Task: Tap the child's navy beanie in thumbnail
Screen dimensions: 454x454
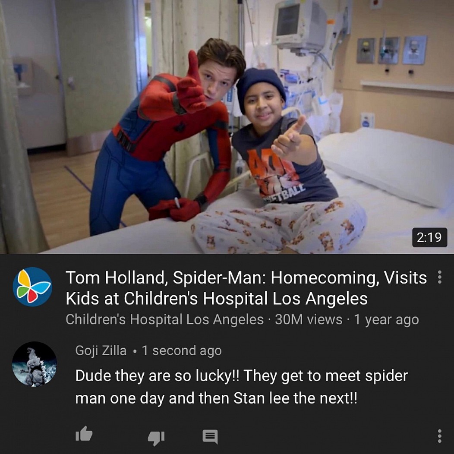Action: [261, 85]
